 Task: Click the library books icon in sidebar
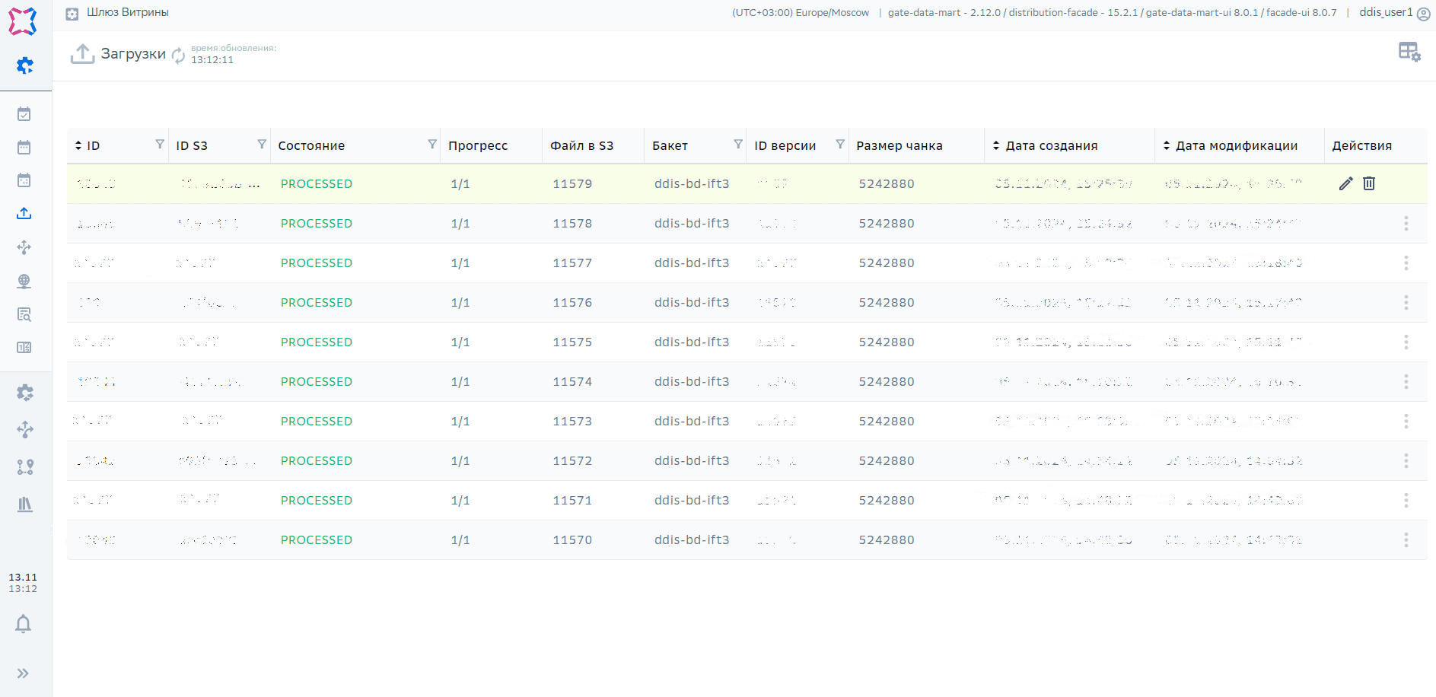pos(25,504)
